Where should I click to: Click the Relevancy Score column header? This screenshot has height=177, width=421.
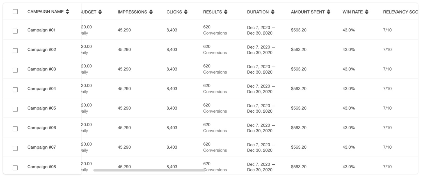pyautogui.click(x=400, y=12)
